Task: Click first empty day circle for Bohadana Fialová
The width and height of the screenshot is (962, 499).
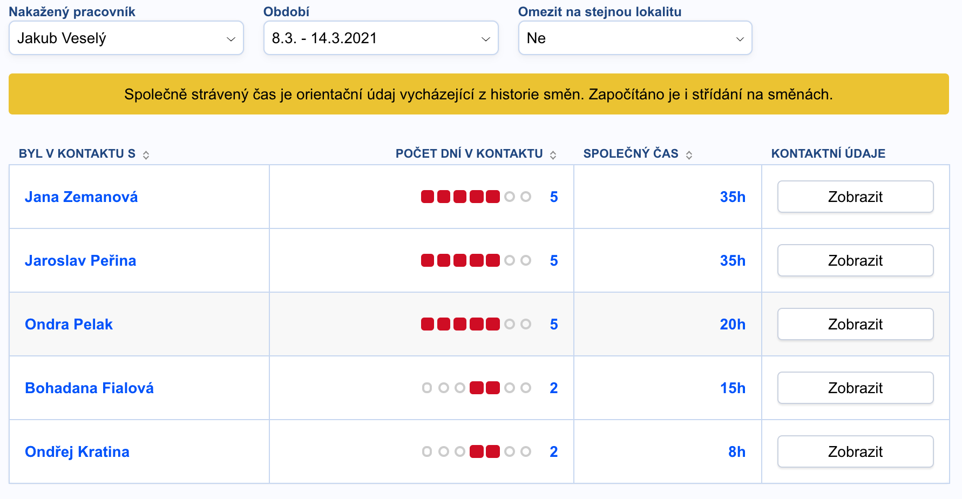Action: tap(427, 388)
